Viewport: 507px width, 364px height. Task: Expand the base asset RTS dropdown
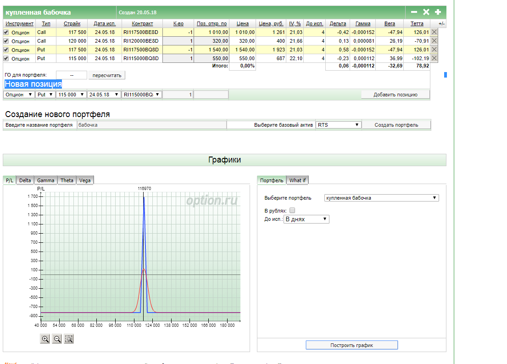click(x=338, y=125)
